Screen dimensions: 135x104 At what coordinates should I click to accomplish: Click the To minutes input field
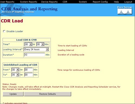pyautogui.click(x=28, y=75)
